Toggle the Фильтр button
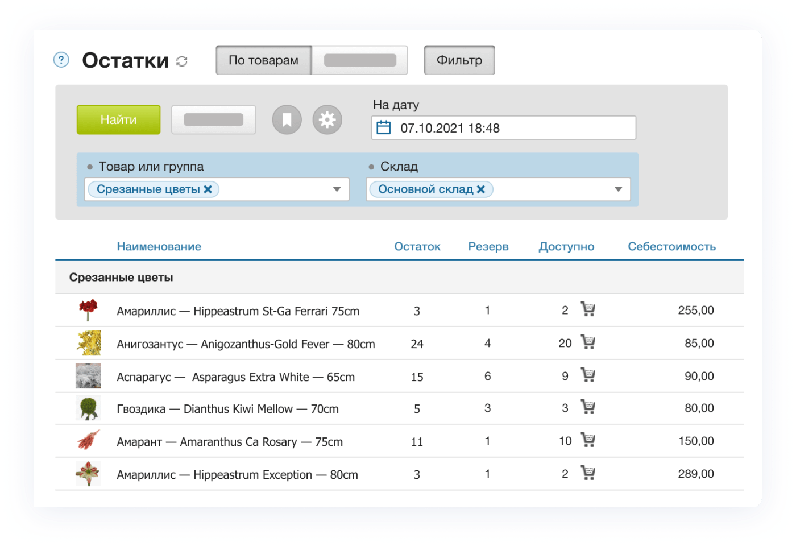 click(459, 60)
